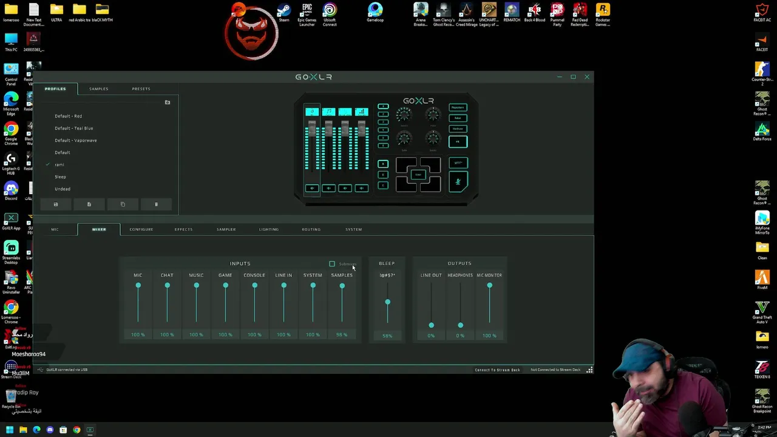
Task: Open the LIGHTING tab
Action: click(268, 229)
